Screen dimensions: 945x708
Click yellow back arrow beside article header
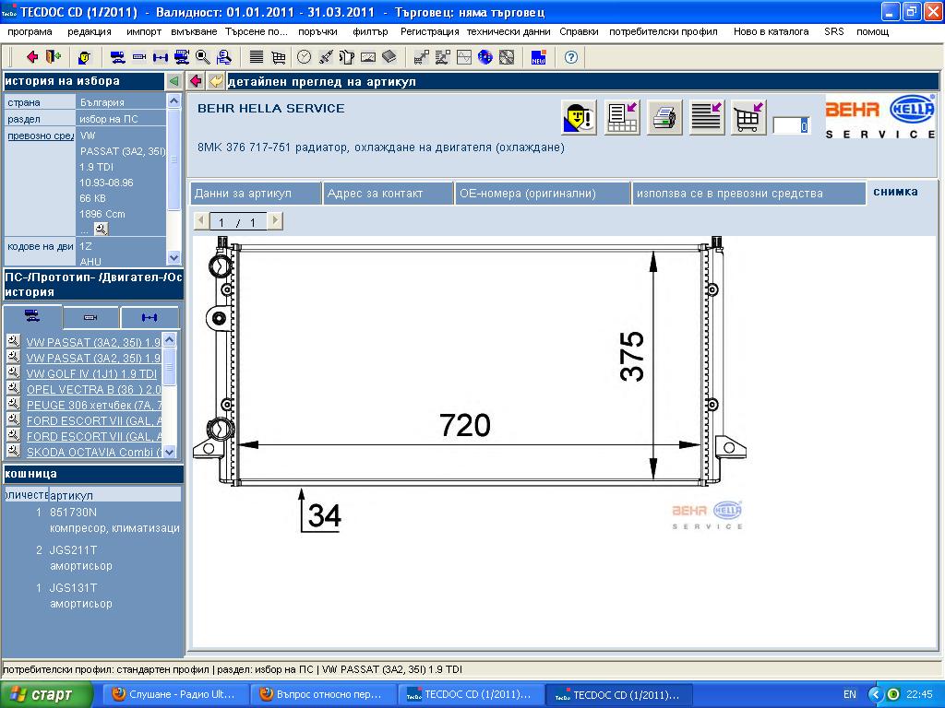215,81
